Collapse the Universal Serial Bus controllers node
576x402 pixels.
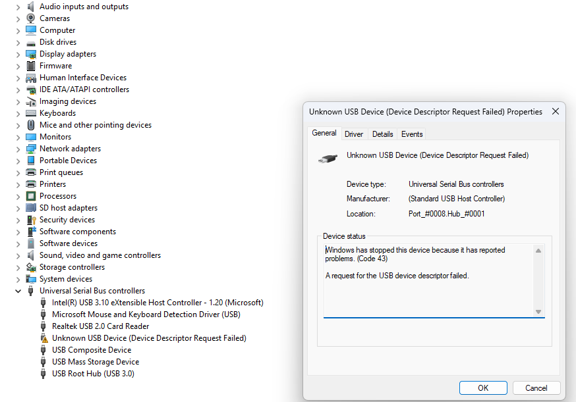point(18,291)
